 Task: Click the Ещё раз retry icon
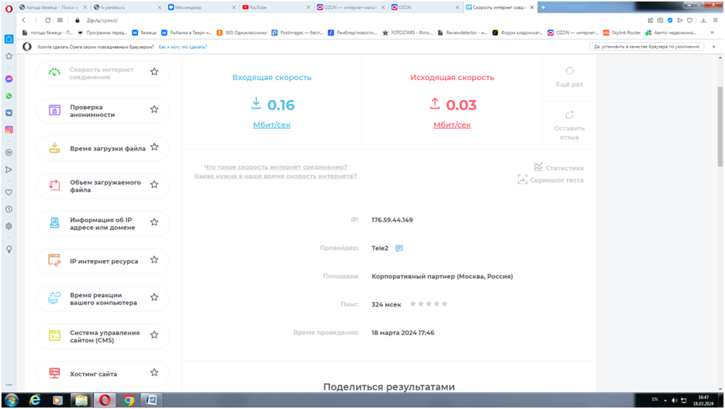click(x=569, y=71)
